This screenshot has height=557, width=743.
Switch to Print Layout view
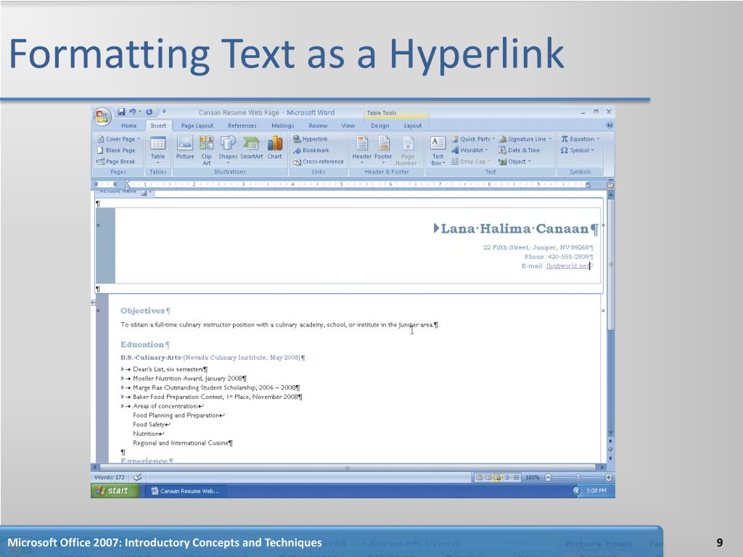pyautogui.click(x=479, y=477)
